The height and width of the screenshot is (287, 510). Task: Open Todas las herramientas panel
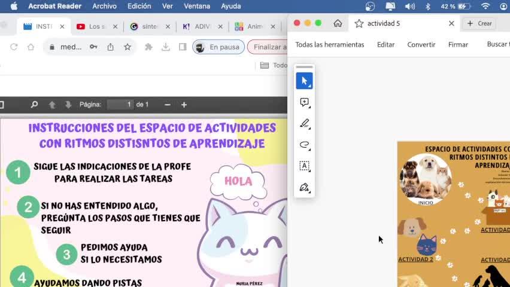tap(329, 44)
